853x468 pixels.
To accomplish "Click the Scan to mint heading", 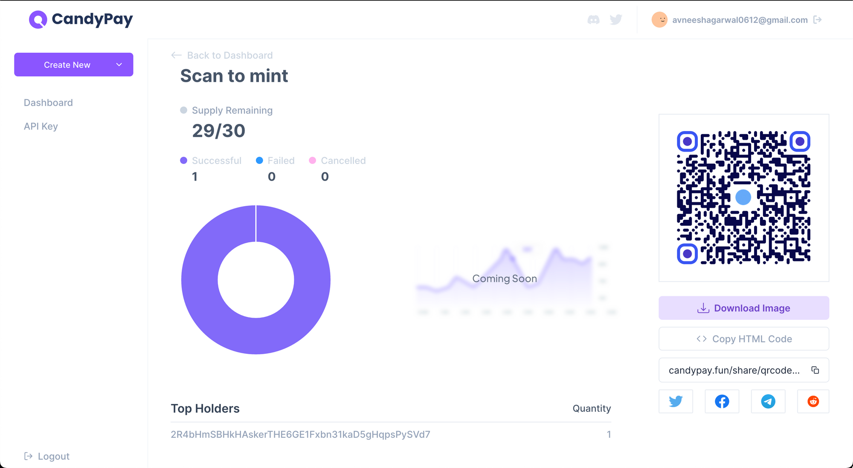I will coord(234,76).
